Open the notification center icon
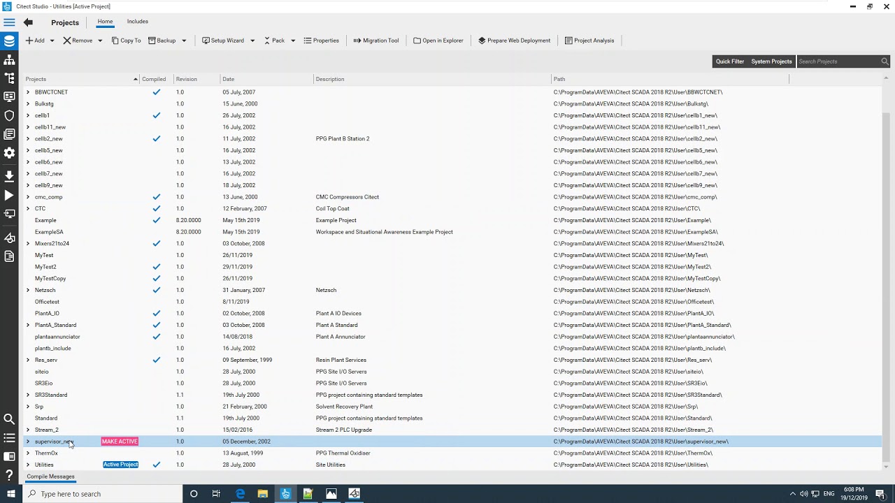Image resolution: width=895 pixels, height=503 pixels. pos(880,494)
